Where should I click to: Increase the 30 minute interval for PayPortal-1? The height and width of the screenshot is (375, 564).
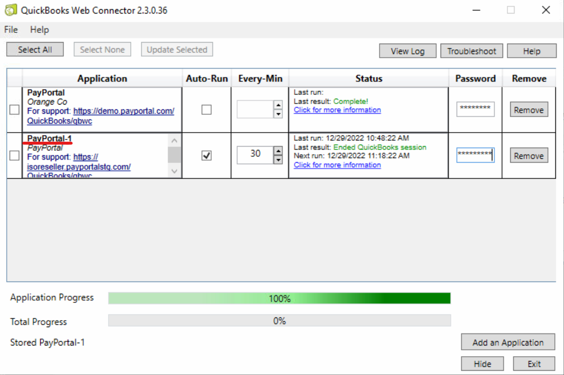278,150
